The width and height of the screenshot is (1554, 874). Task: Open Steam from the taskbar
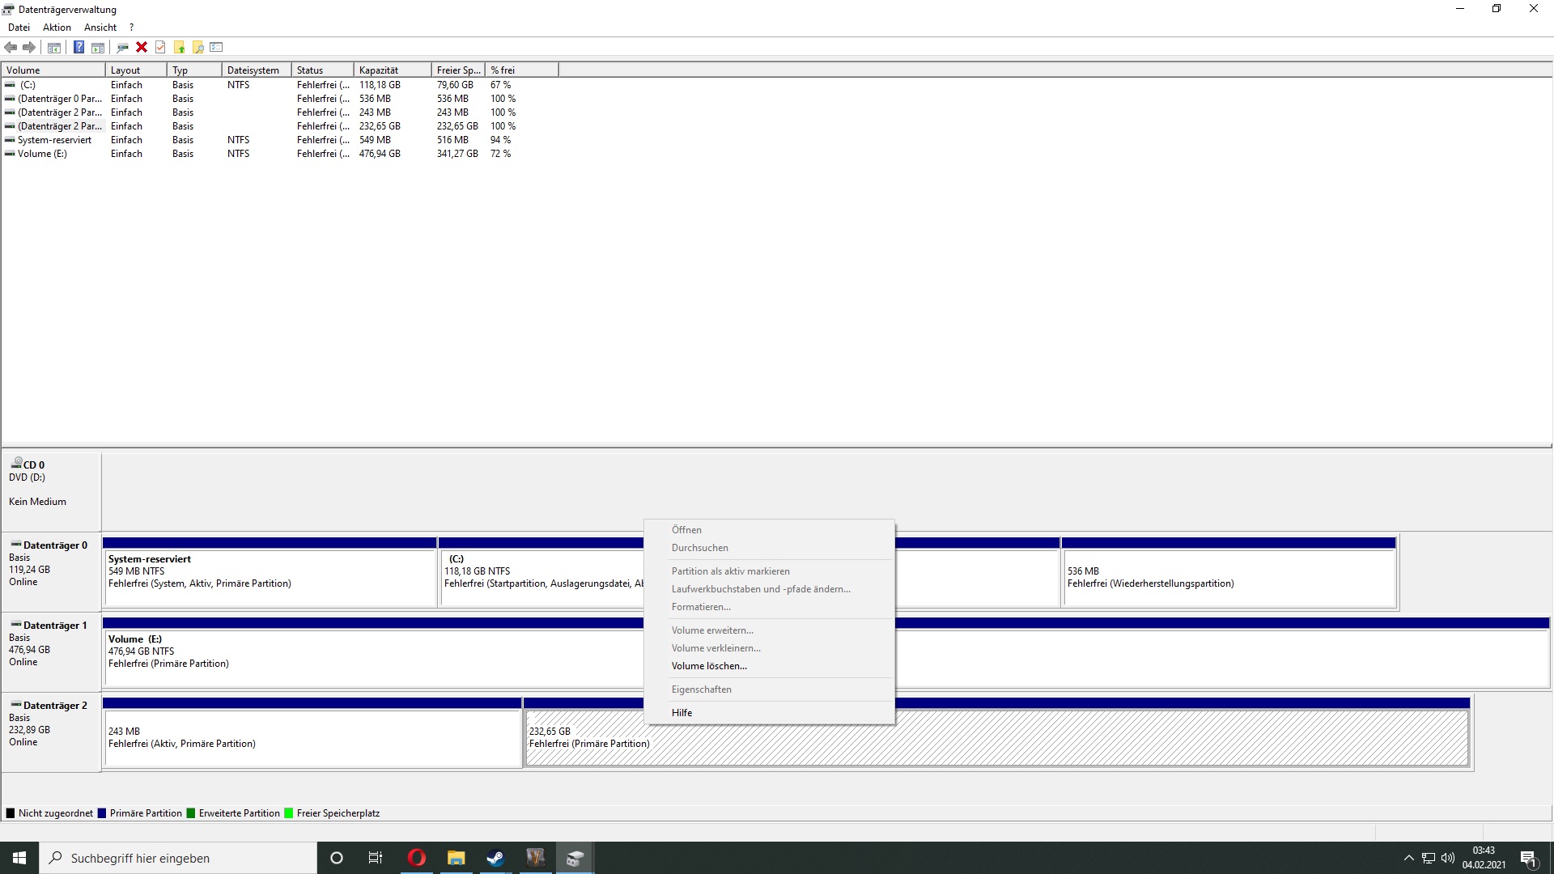[x=495, y=858]
